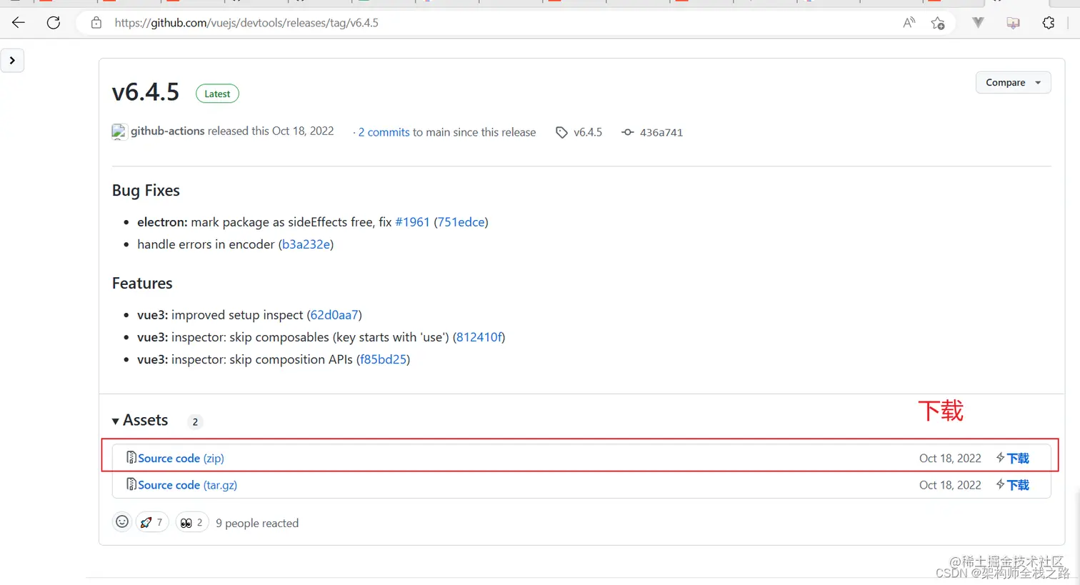Click the tag icon beside v6.4.5
Image resolution: width=1080 pixels, height=585 pixels.
click(562, 132)
